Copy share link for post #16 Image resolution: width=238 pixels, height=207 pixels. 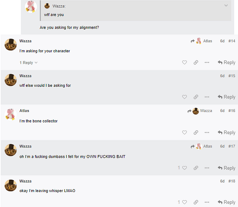coord(196,132)
